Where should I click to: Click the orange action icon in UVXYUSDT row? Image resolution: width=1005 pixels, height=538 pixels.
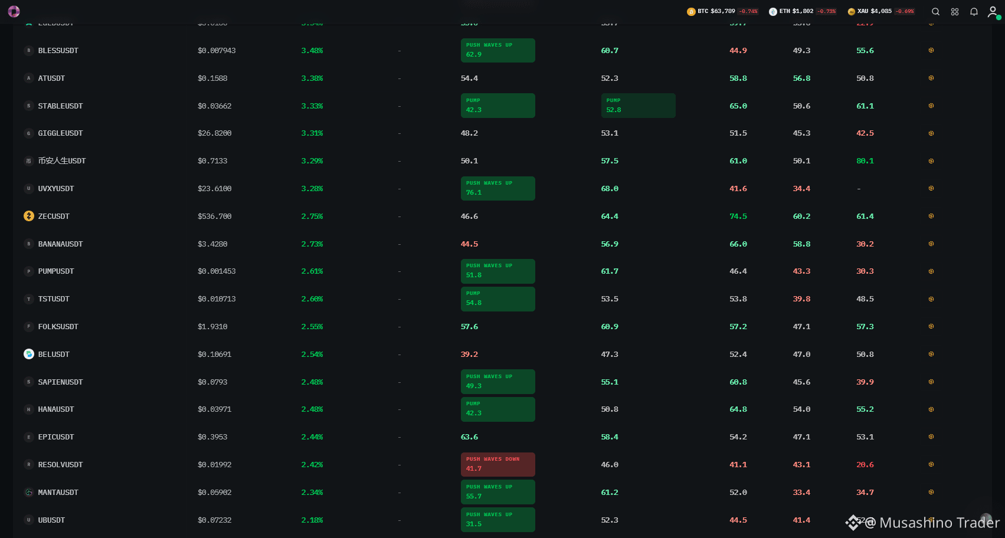[931, 188]
